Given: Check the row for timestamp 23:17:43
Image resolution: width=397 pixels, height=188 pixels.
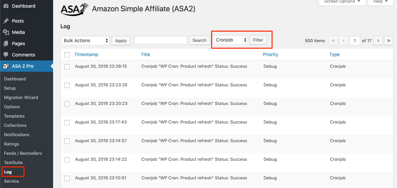Looking at the screenshot, I should [x=67, y=122].
